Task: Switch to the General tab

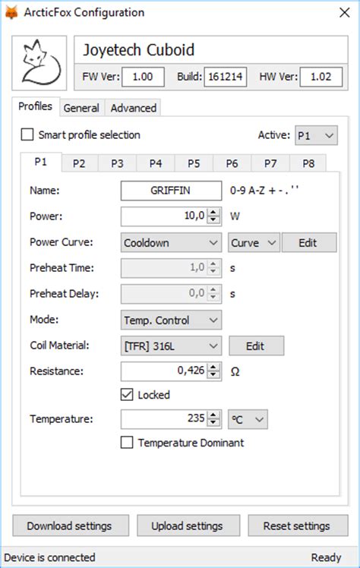Action: tap(82, 108)
